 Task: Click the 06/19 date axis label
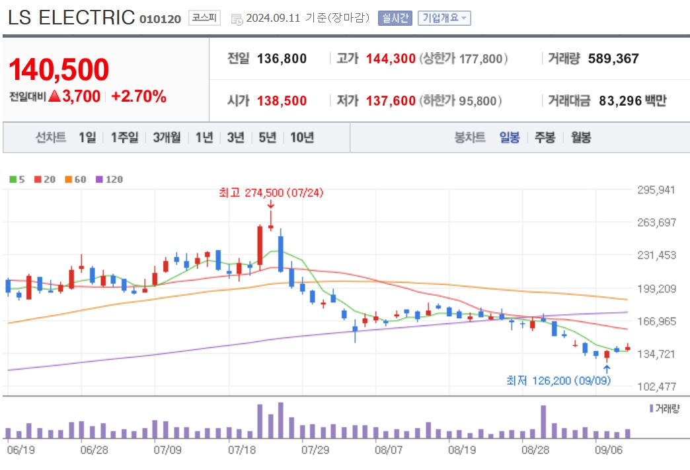[20, 450]
